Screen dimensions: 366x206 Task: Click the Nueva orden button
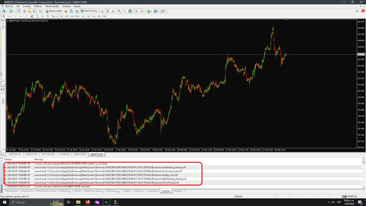coord(54,11)
